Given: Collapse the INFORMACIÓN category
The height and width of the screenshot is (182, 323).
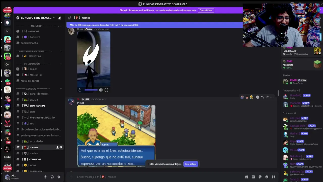Looking at the screenshot, I should (x=33, y=64).
